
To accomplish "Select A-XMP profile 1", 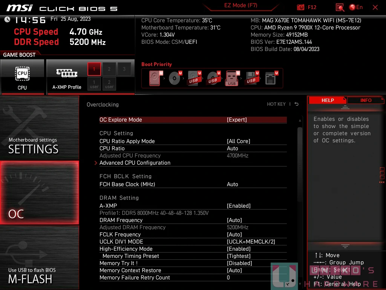I will point(94,69).
